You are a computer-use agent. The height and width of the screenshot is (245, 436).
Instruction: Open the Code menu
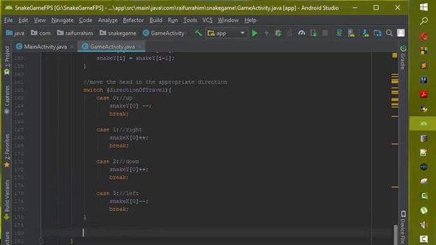coord(85,20)
